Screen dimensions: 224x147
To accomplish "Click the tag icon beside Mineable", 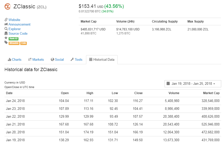I will tap(6, 43).
